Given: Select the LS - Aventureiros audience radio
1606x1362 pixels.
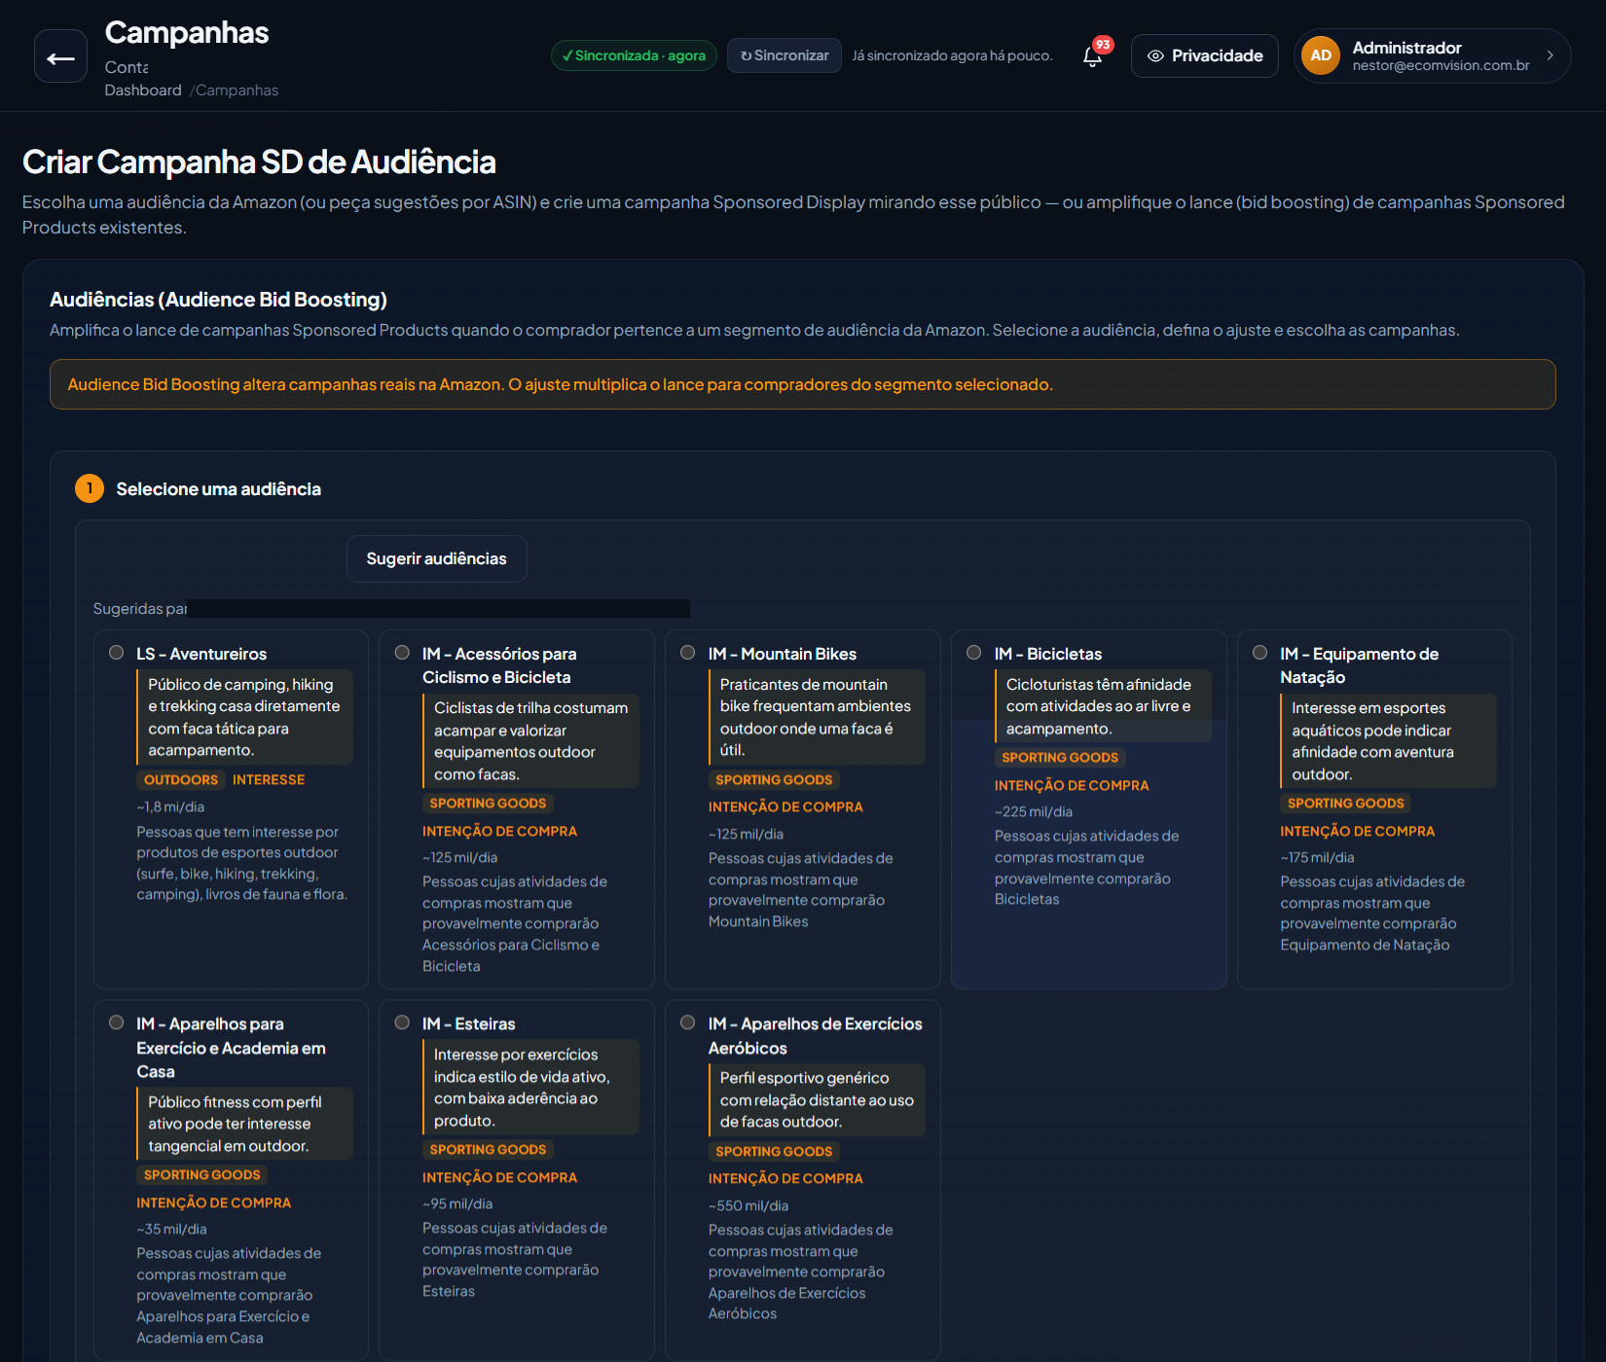Looking at the screenshot, I should pyautogui.click(x=117, y=653).
